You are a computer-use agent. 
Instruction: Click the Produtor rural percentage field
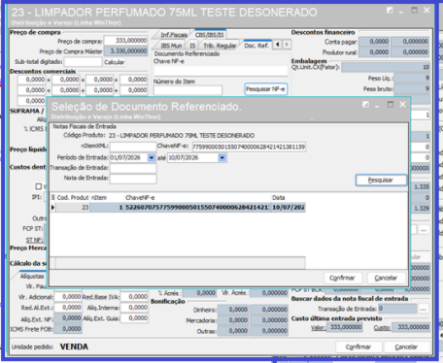374,52
